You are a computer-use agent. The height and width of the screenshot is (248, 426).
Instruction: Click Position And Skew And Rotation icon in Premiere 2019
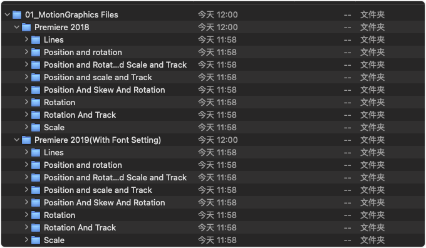click(36, 202)
